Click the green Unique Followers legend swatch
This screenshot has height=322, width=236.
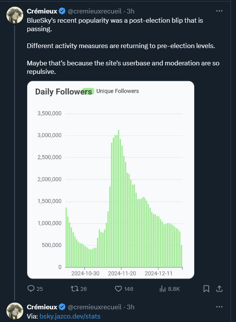click(x=88, y=91)
